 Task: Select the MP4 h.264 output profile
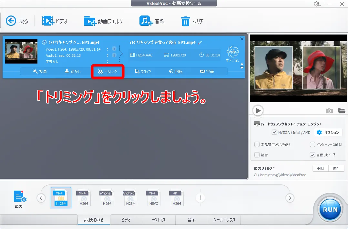coord(61,198)
